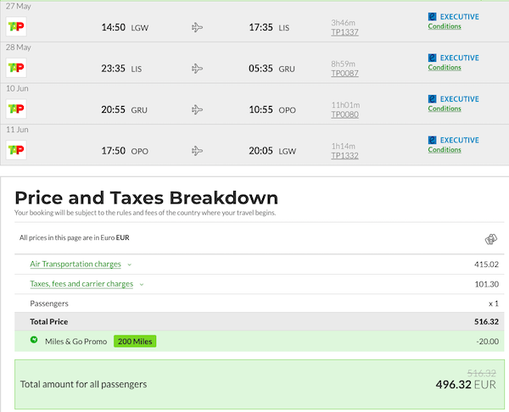
Task: Open flight number TP0087 details
Action: tap(344, 73)
